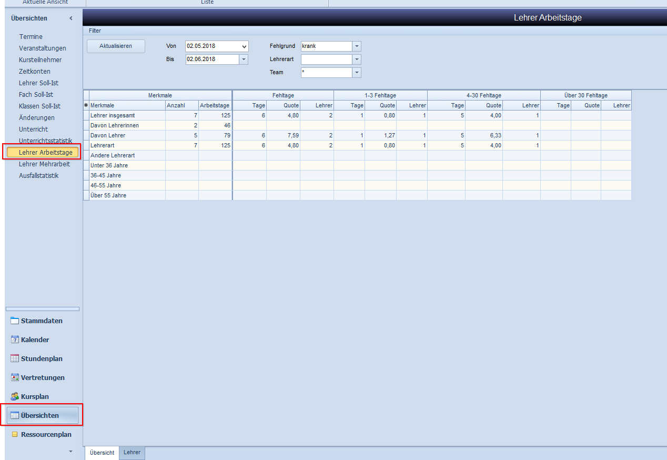This screenshot has width=667, height=460.
Task: Select the Lehrerart row in table
Action: point(357,145)
